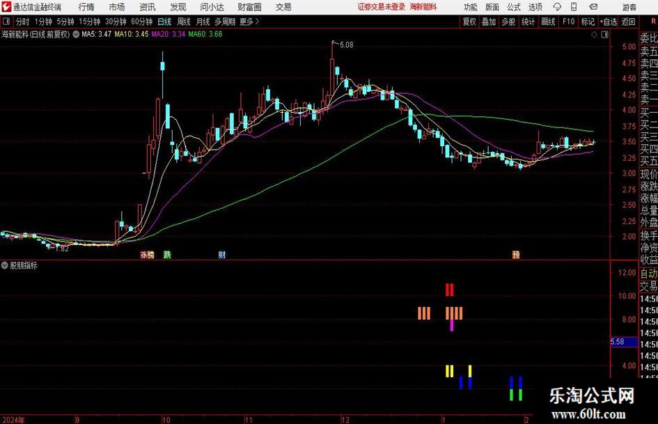658x424 pixels.
Task: Click the 通达信 red logo icon
Action: click(x=6, y=7)
